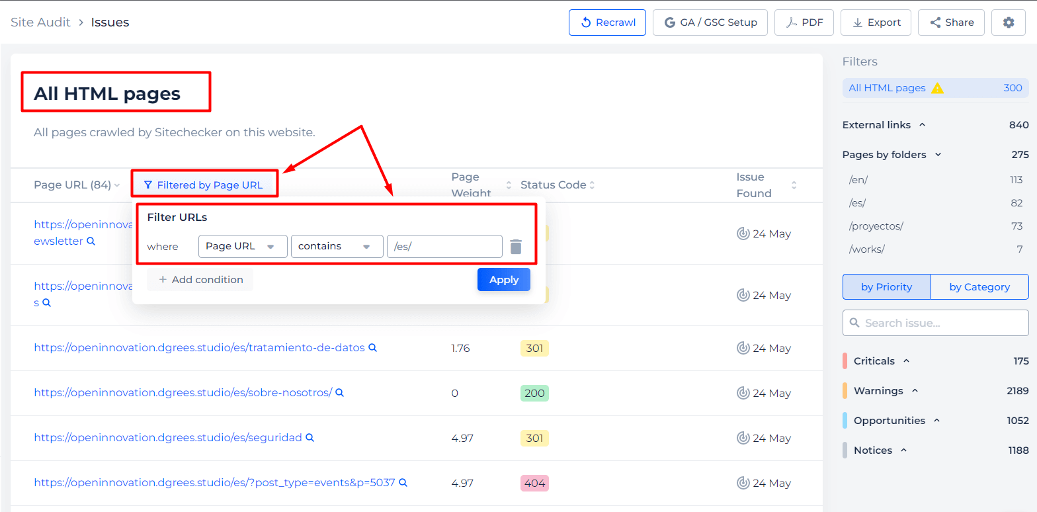Inspect the seguridad URL magnifier icon
This screenshot has height=512, width=1037.
pos(309,437)
